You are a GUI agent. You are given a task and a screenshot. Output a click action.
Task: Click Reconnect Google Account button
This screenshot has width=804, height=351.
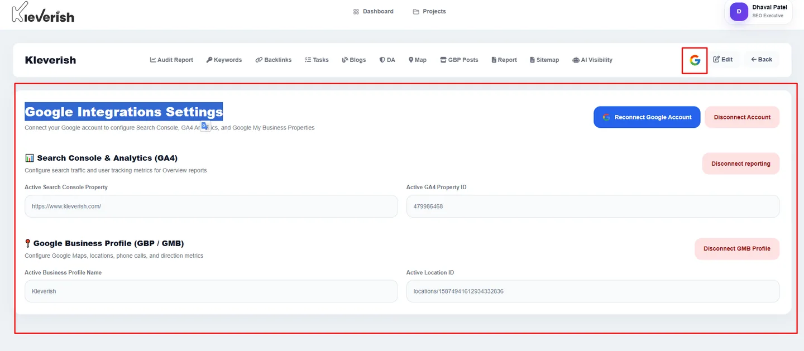tap(647, 117)
